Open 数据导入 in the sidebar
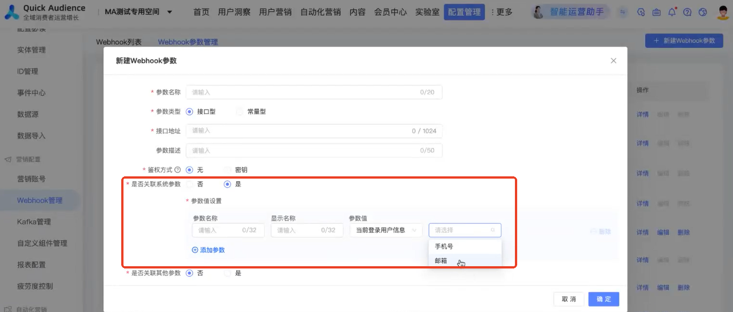 click(31, 136)
